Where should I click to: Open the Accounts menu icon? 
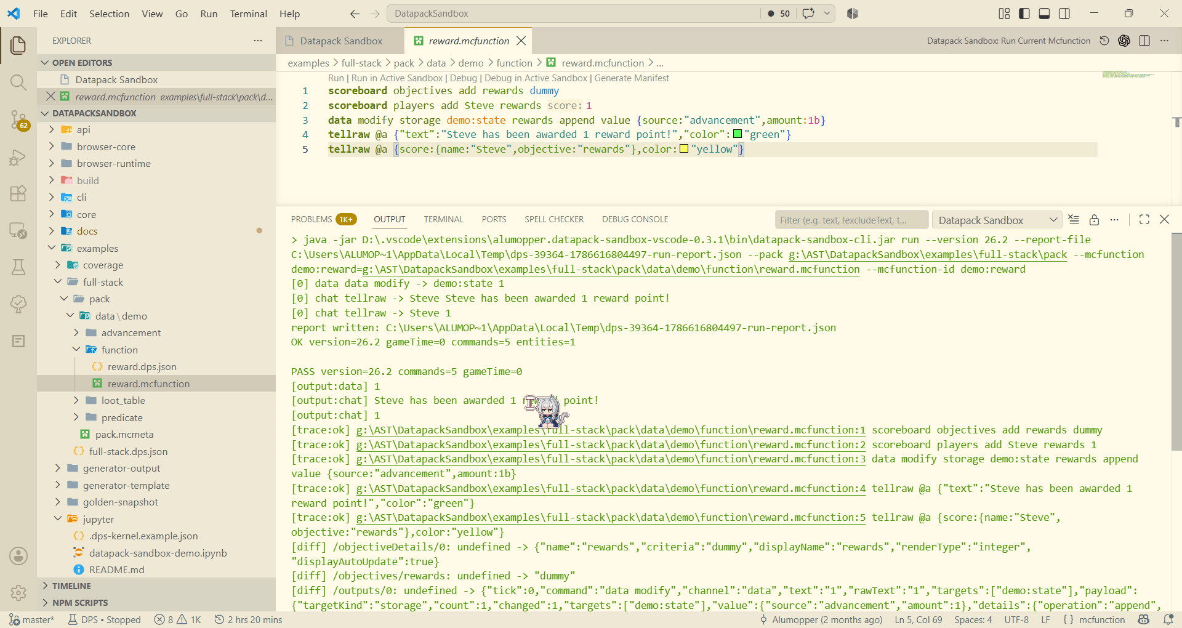(x=18, y=556)
